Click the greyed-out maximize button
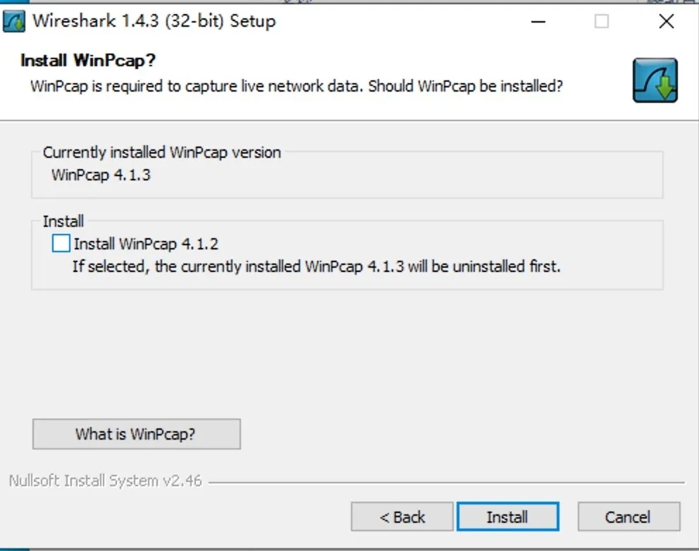 click(601, 21)
